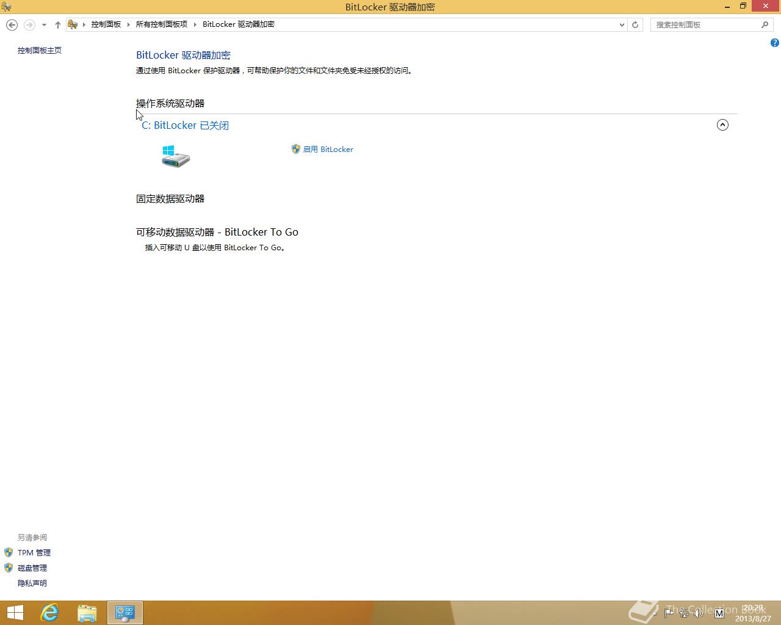
Task: Refresh the control panel page
Action: pos(635,25)
